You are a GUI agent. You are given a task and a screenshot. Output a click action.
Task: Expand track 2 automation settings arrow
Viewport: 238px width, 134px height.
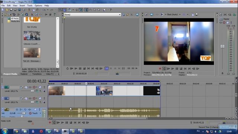click(36, 98)
